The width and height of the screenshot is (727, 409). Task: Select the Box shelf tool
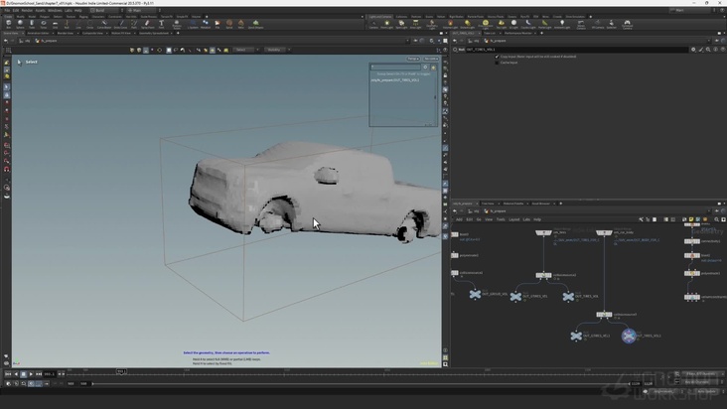tap(8, 24)
